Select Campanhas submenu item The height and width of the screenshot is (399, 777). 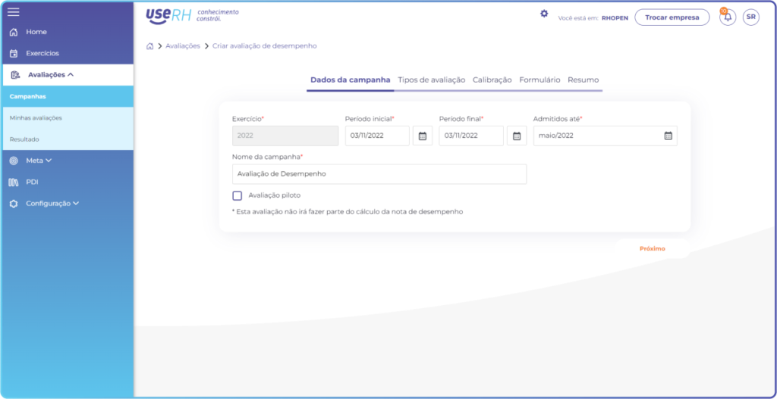point(68,96)
